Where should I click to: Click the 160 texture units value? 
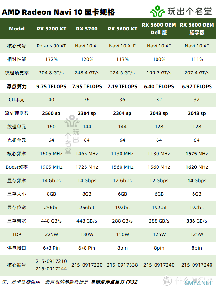(x=51, y=127)
